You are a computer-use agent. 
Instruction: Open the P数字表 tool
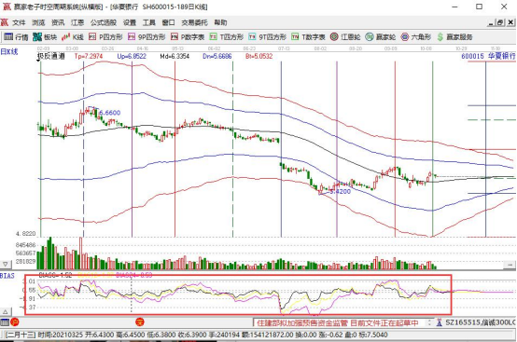(188, 37)
